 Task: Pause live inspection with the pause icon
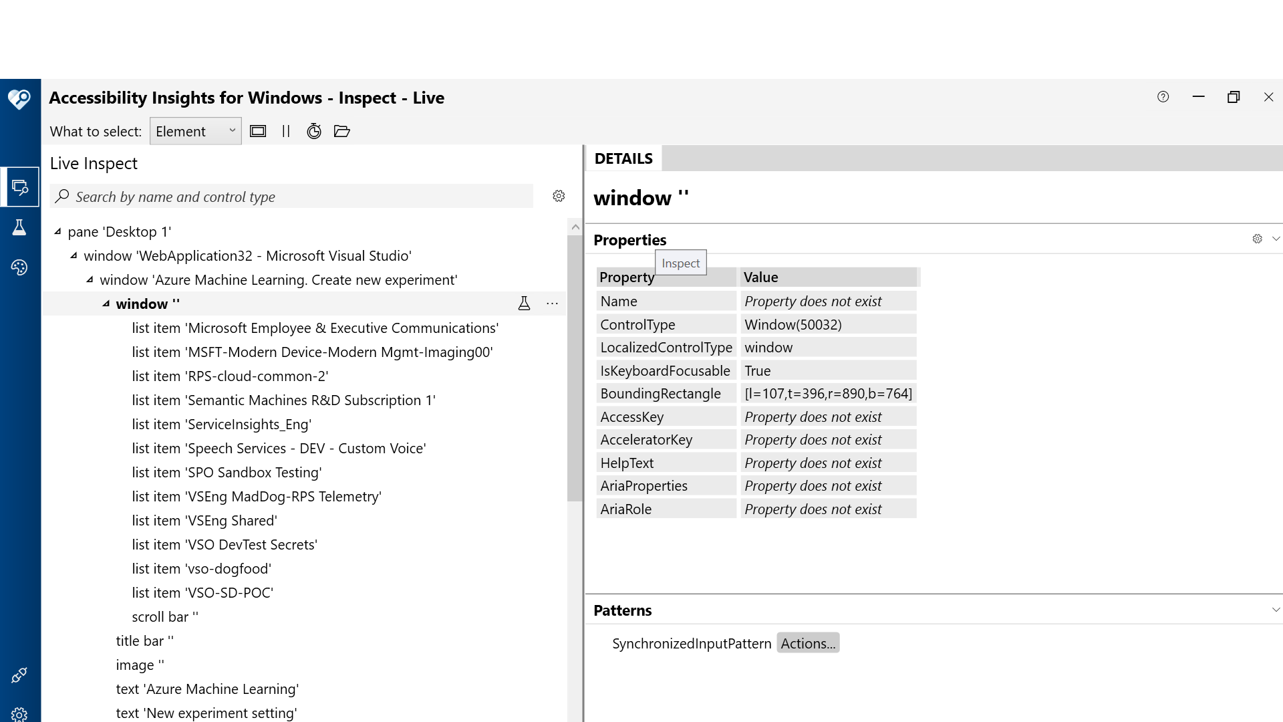tap(286, 131)
